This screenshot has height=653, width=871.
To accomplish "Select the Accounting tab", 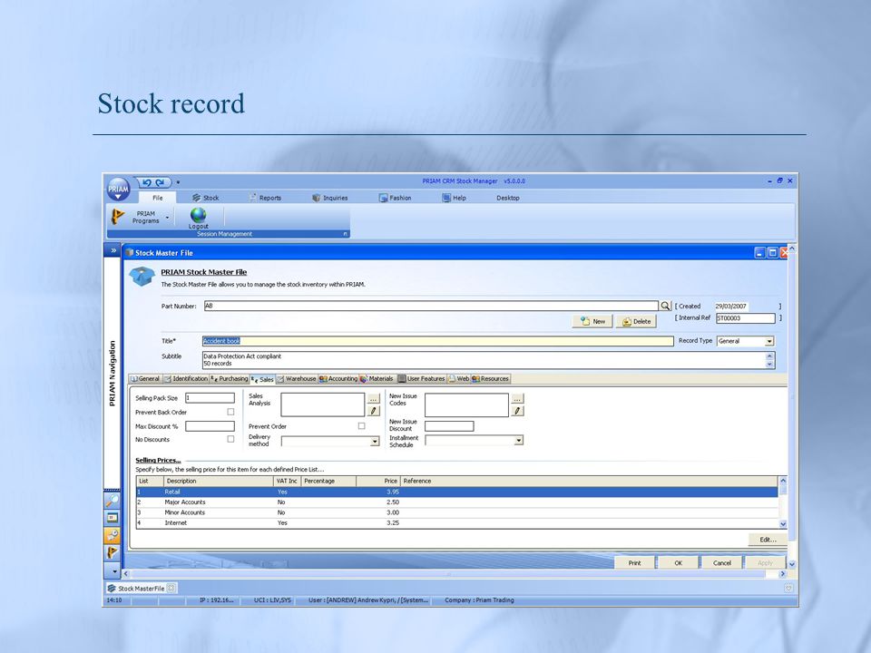I will (x=338, y=379).
